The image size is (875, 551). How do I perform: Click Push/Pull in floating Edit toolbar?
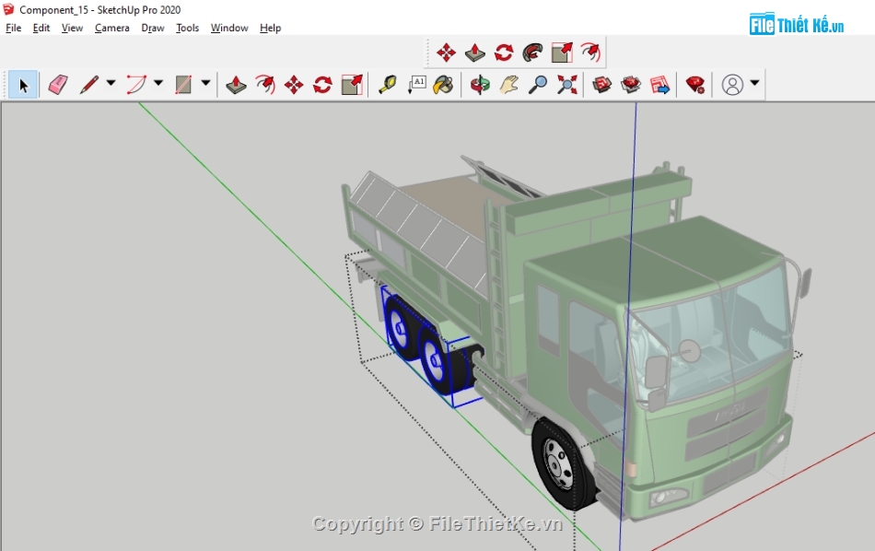pyautogui.click(x=475, y=53)
